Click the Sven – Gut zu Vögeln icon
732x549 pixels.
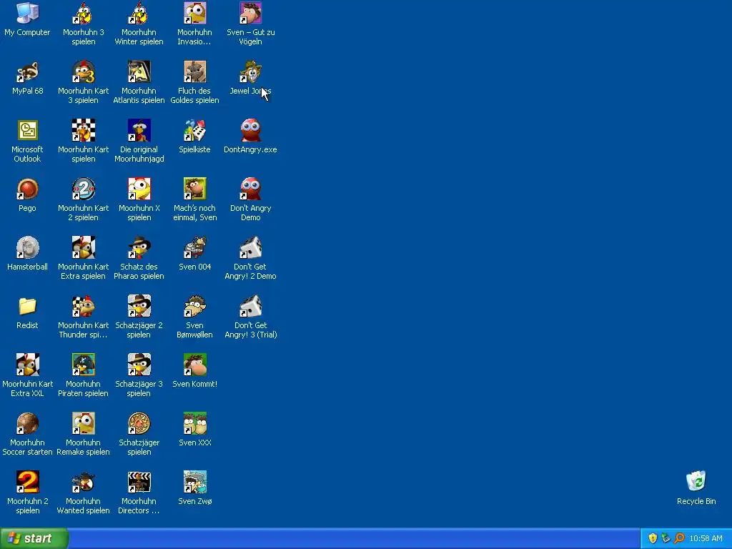tap(251, 13)
